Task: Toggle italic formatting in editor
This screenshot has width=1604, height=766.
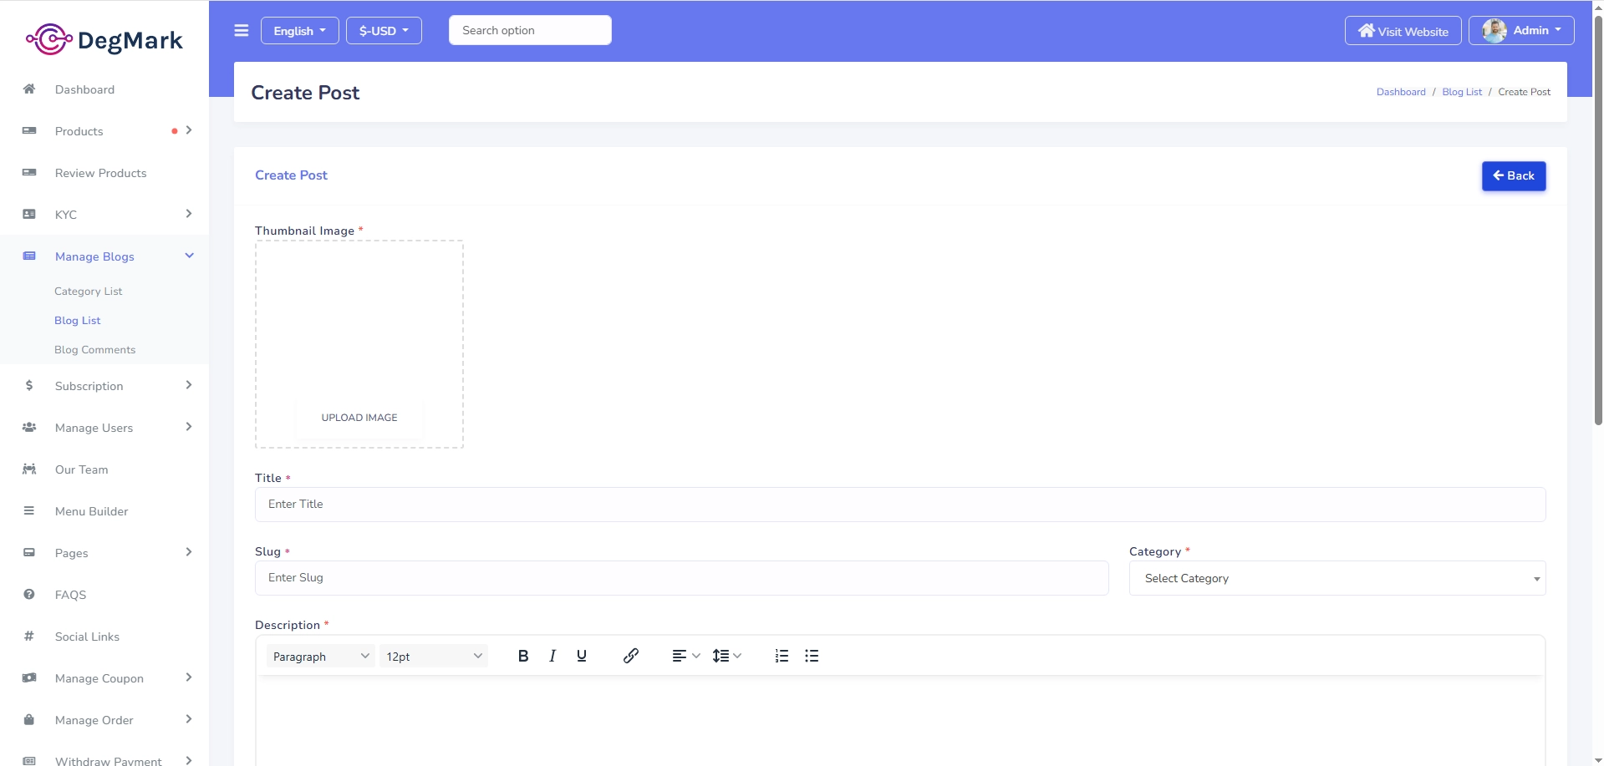Action: click(x=552, y=656)
